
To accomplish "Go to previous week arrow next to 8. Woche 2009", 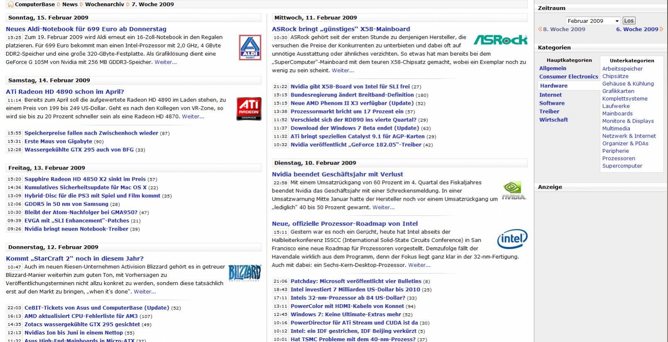I will (x=540, y=29).
